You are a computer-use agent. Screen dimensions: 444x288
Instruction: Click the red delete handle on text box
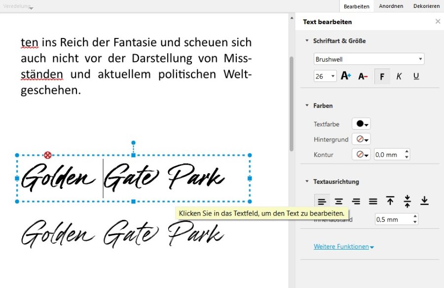point(47,155)
